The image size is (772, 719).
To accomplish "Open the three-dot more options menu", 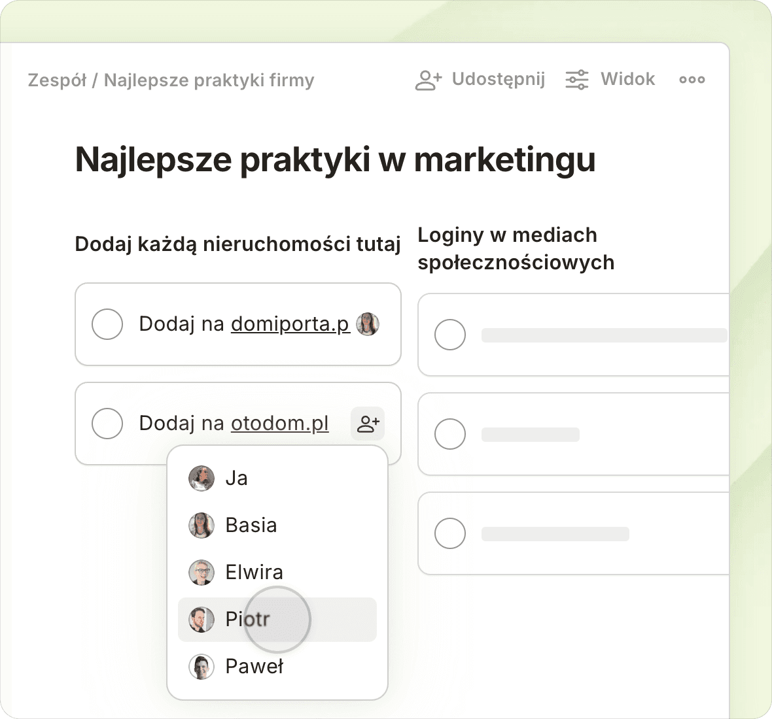I will point(692,80).
